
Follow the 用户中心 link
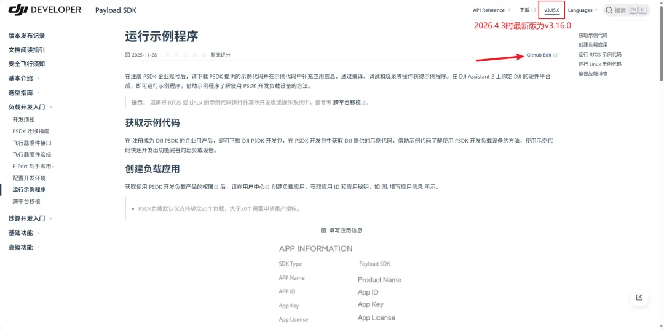(x=254, y=187)
